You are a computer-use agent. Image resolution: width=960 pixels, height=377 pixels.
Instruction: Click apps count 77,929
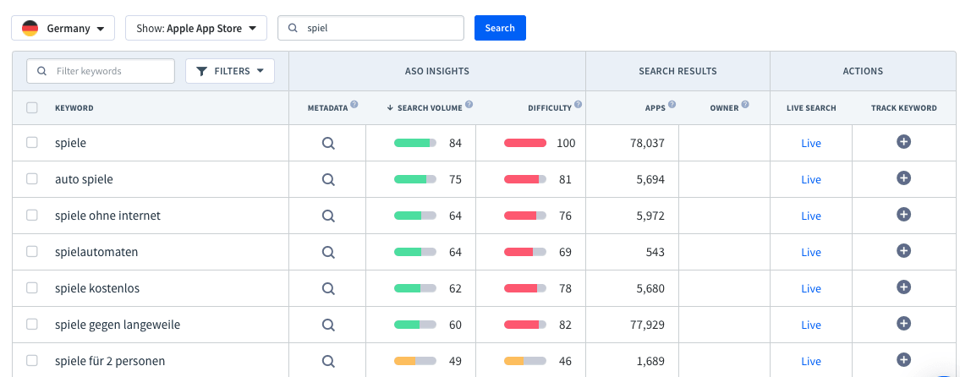(646, 325)
